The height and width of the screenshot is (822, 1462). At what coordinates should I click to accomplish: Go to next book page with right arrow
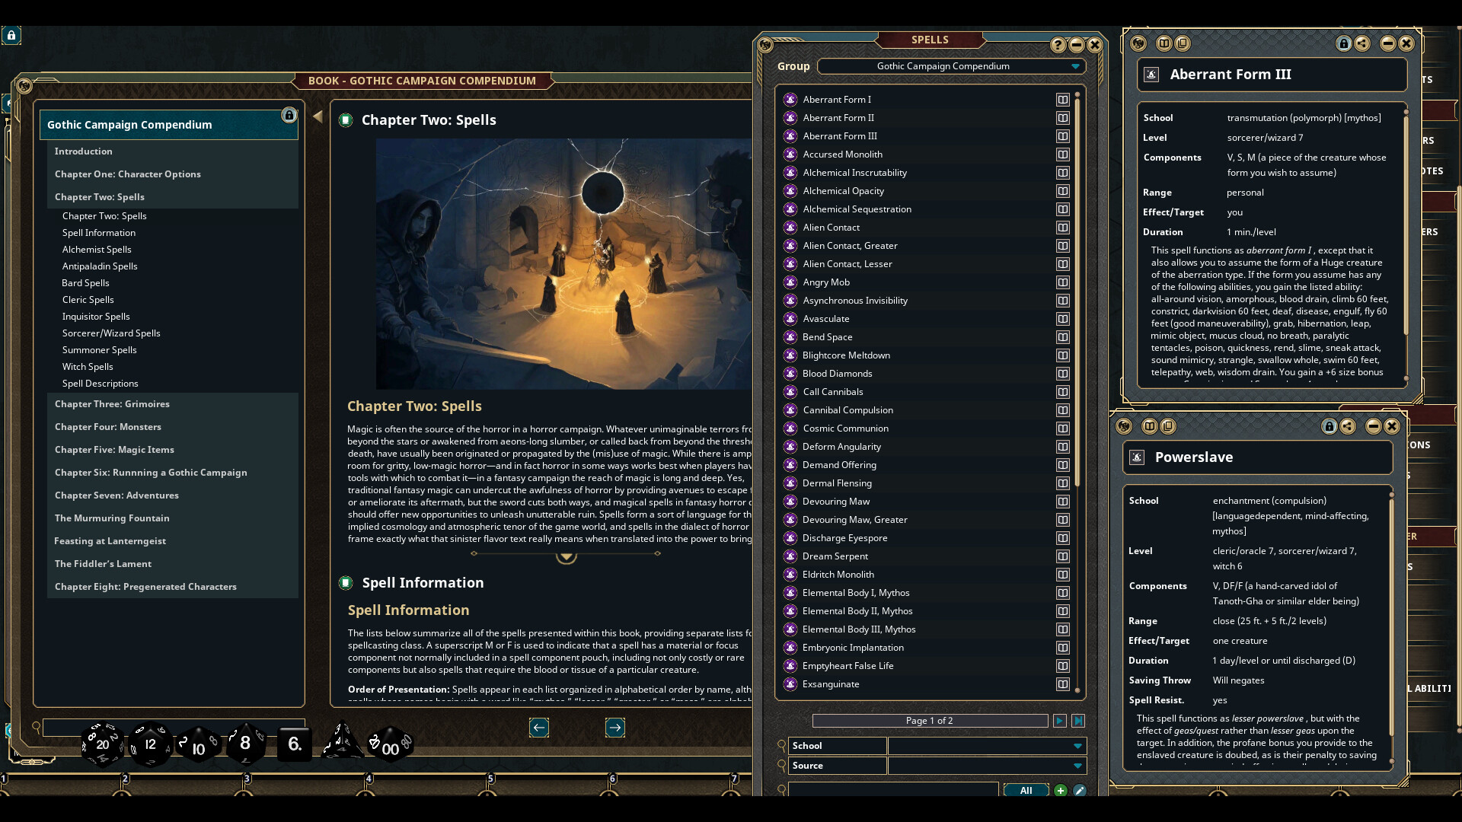pos(615,728)
